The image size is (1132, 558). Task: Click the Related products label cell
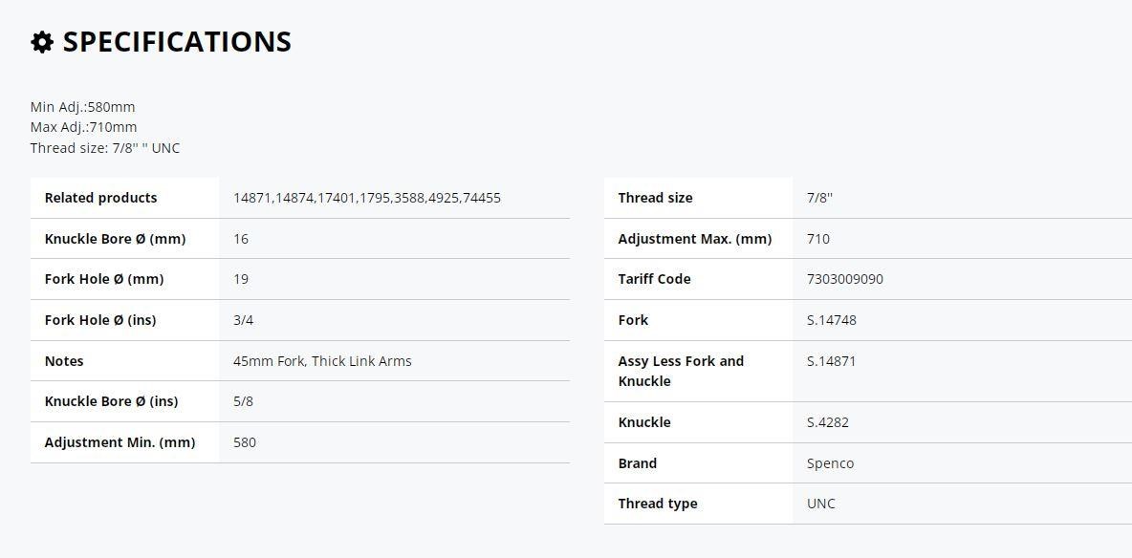point(124,198)
